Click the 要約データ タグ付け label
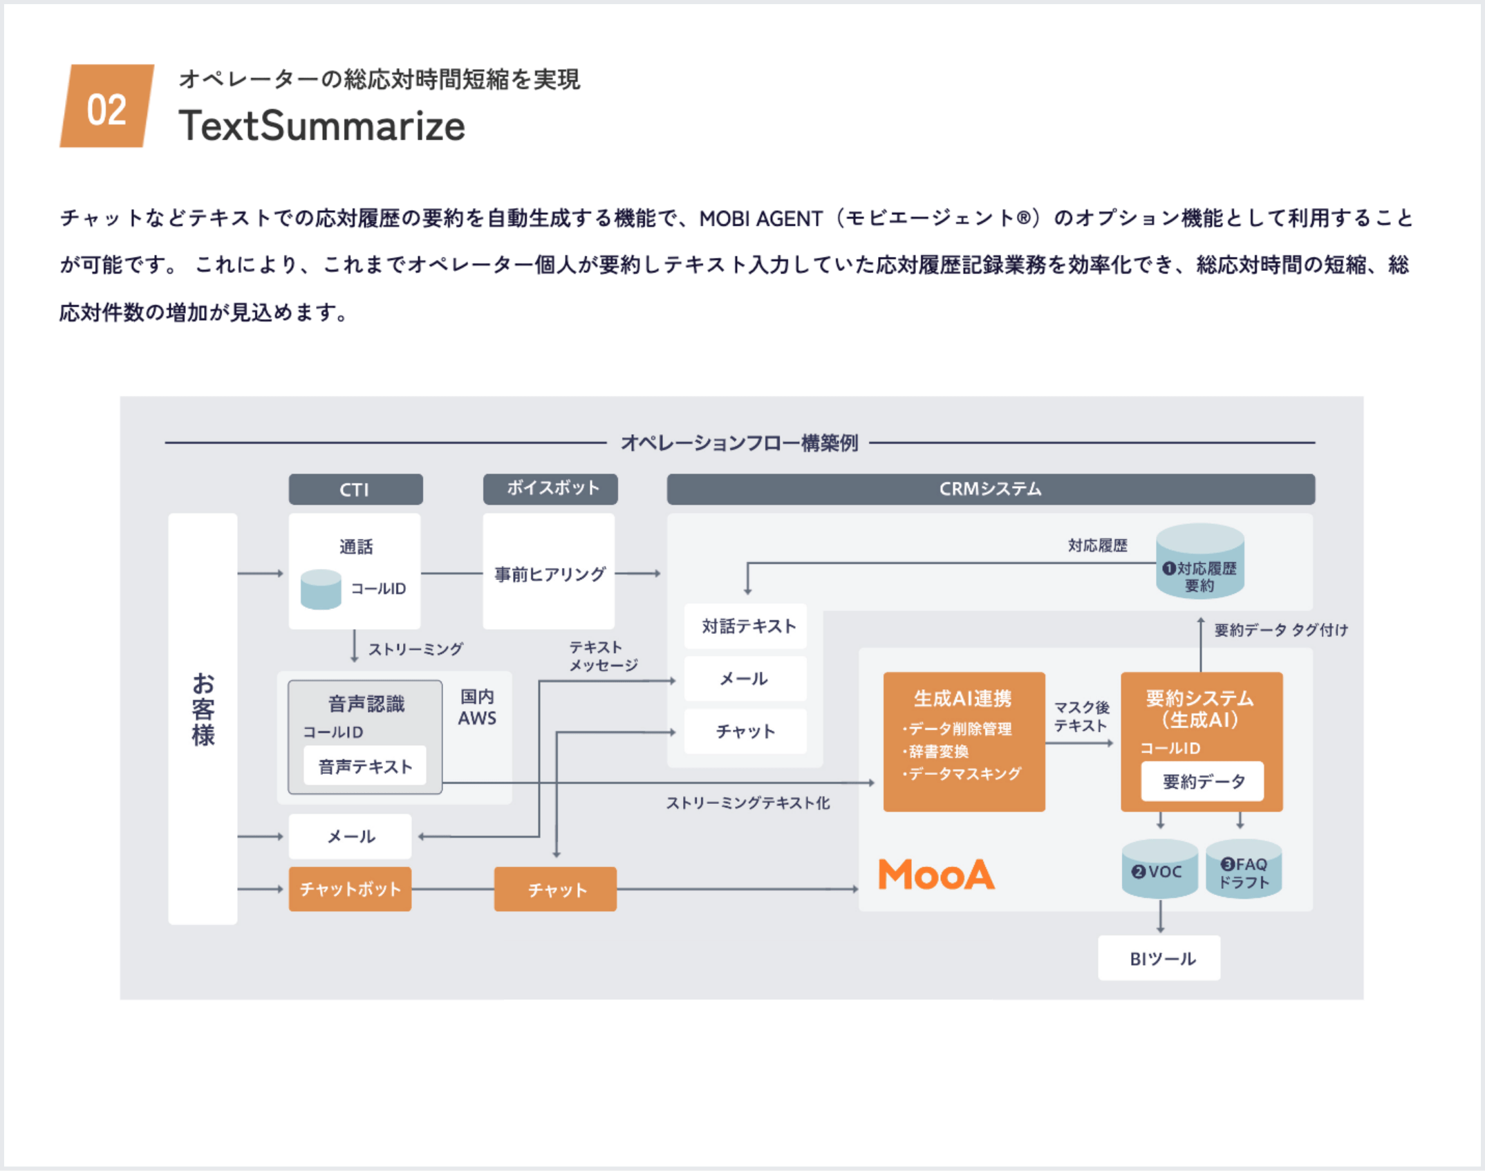This screenshot has height=1171, width=1485. 1281,630
